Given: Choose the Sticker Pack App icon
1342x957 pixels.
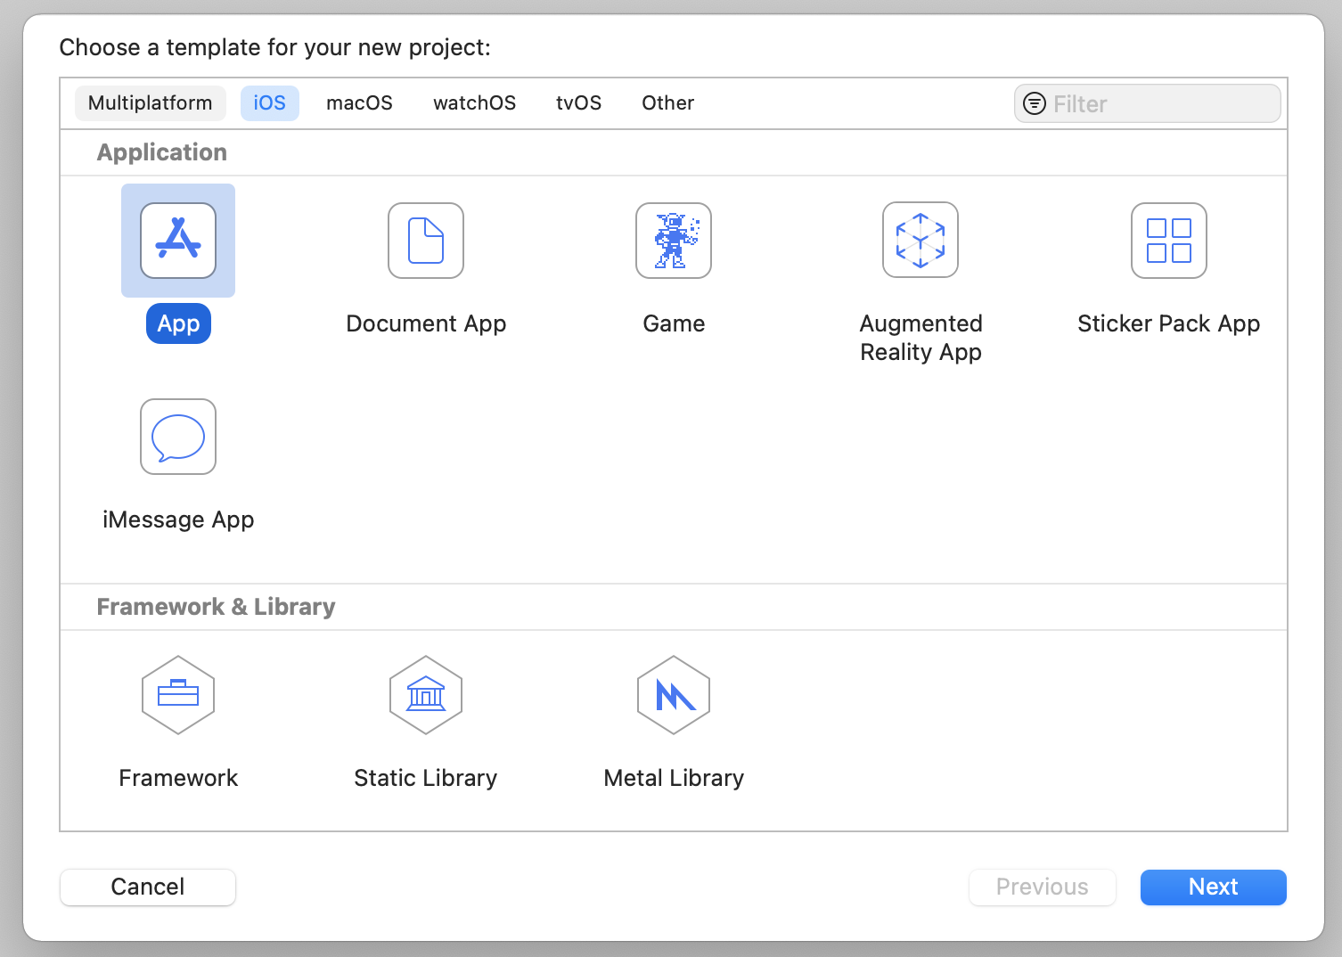Looking at the screenshot, I should tap(1168, 241).
